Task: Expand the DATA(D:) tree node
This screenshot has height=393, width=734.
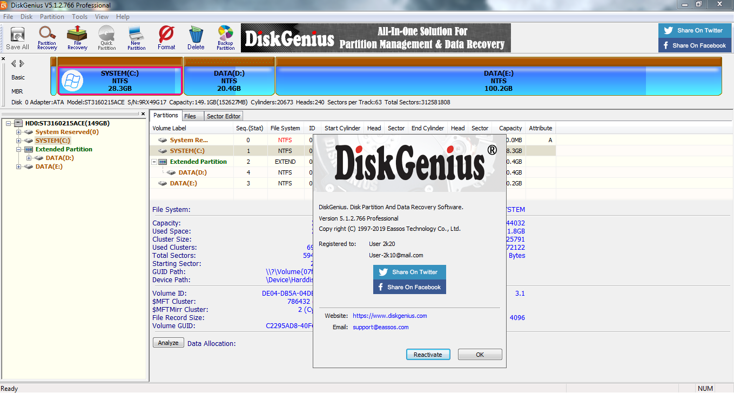Action: 29,158
